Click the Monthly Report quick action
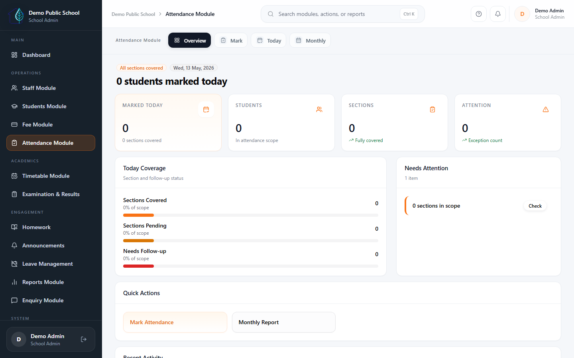This screenshot has width=574, height=358. [284, 322]
